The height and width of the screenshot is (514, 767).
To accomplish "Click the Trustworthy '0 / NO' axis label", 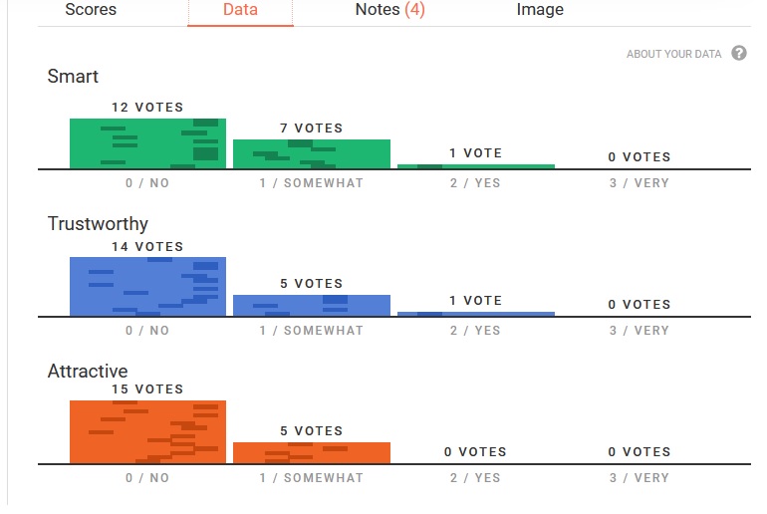I will click(147, 331).
